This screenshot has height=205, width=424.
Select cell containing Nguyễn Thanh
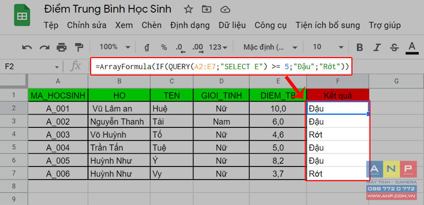(119, 122)
